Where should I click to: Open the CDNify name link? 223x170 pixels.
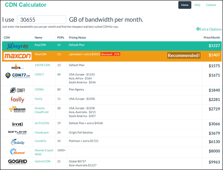39,89
